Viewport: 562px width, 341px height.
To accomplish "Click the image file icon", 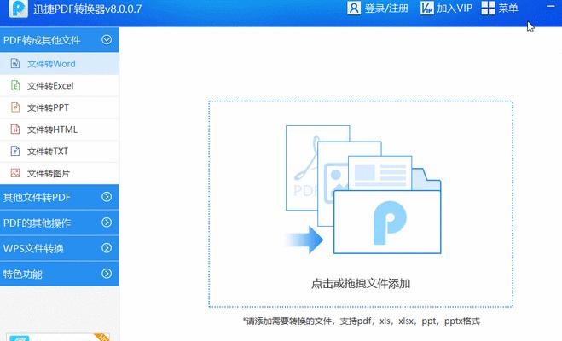I will click(15, 173).
